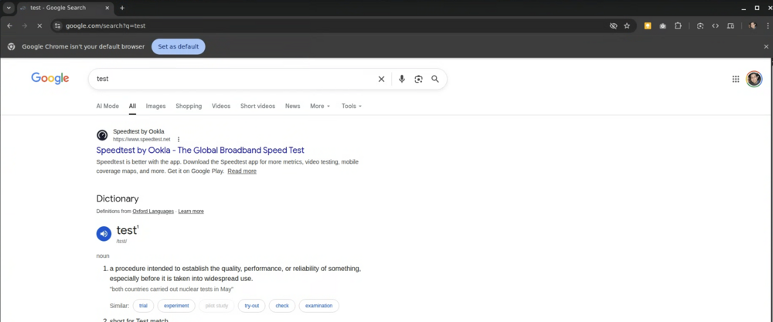Click the Set as default button
Image resolution: width=773 pixels, height=322 pixels.
pos(179,46)
